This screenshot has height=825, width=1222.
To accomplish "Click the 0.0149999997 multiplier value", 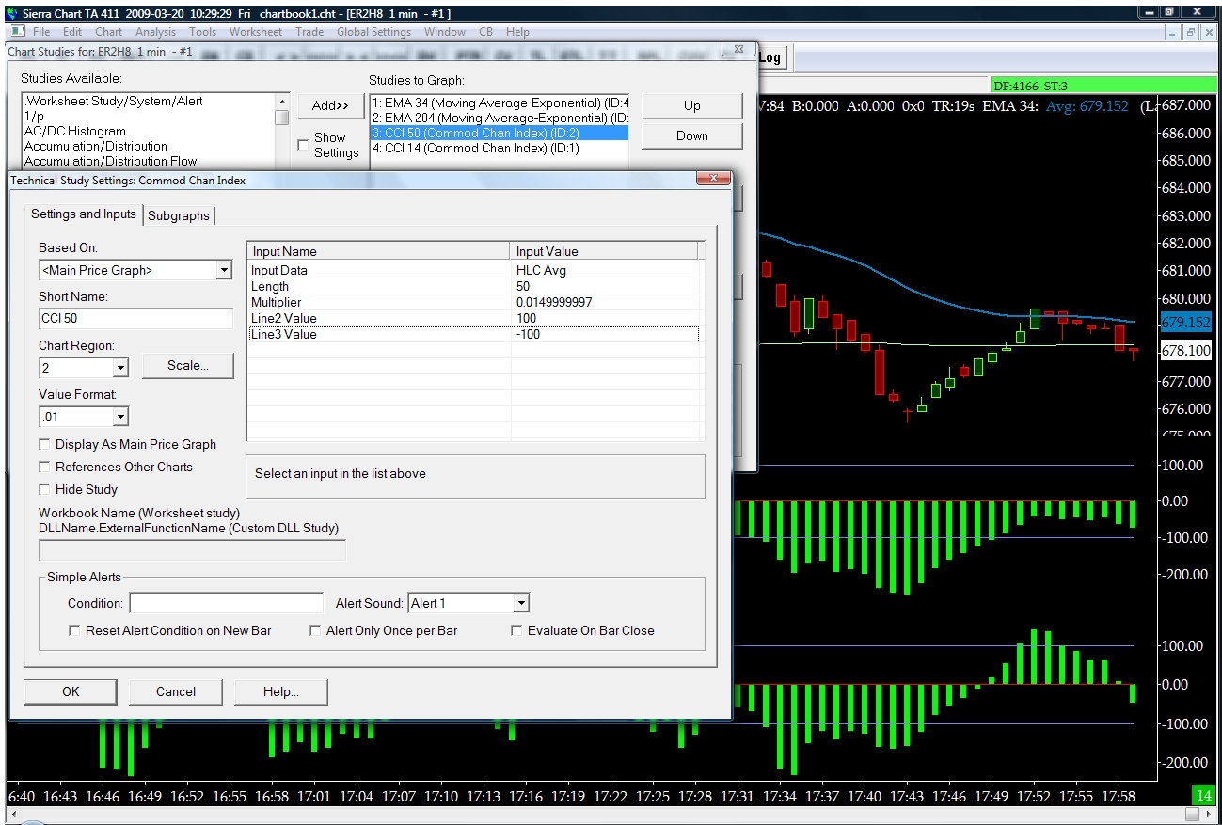I will 554,302.
